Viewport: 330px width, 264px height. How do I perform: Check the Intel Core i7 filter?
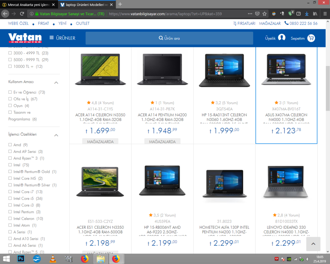pyautogui.click(x=10, y=191)
